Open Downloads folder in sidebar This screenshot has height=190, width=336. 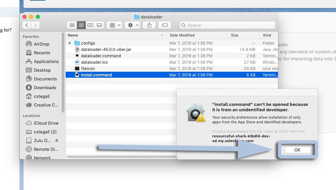(45, 87)
